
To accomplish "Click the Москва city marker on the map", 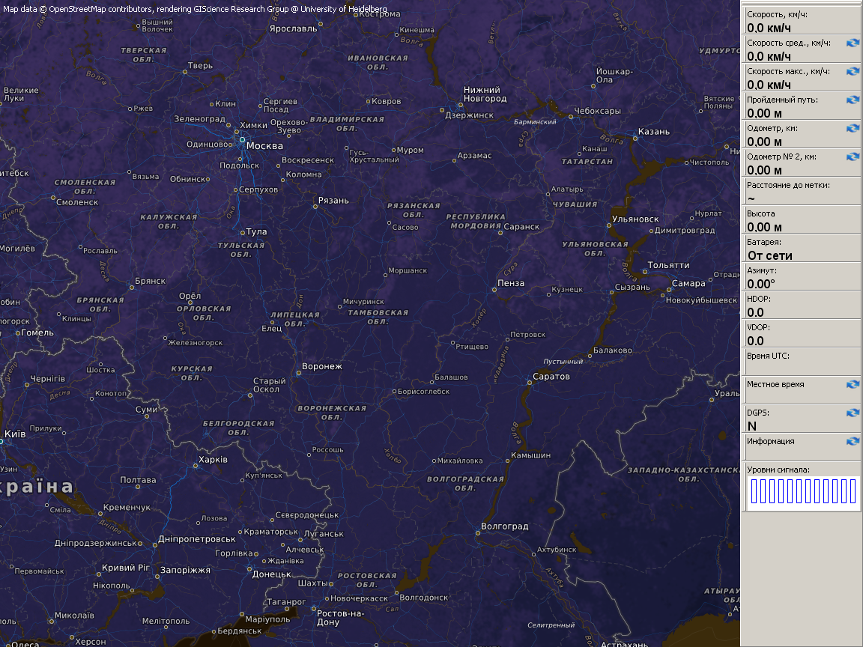I will click(242, 140).
